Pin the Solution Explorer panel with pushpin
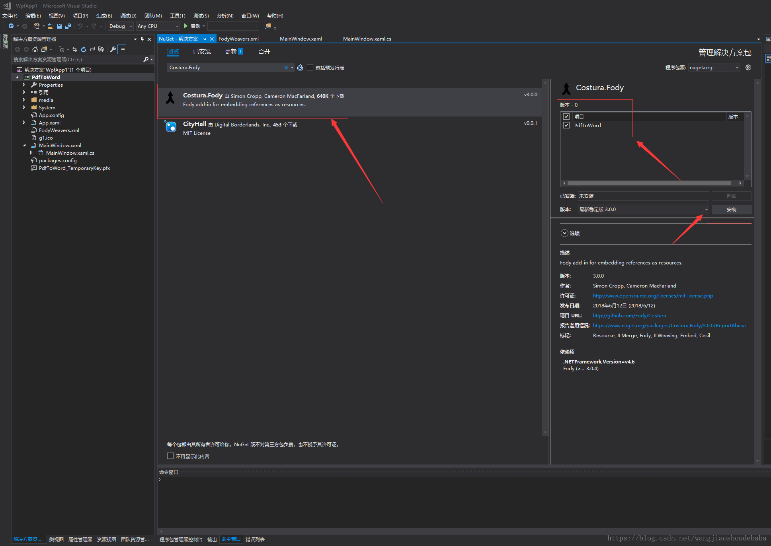This screenshot has width=771, height=546. tap(142, 39)
